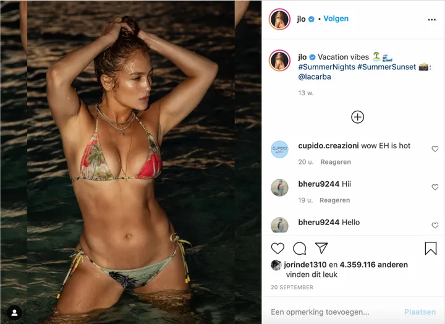Open #SummerNights hashtag
Screen dimensions: 445x324
(327, 67)
